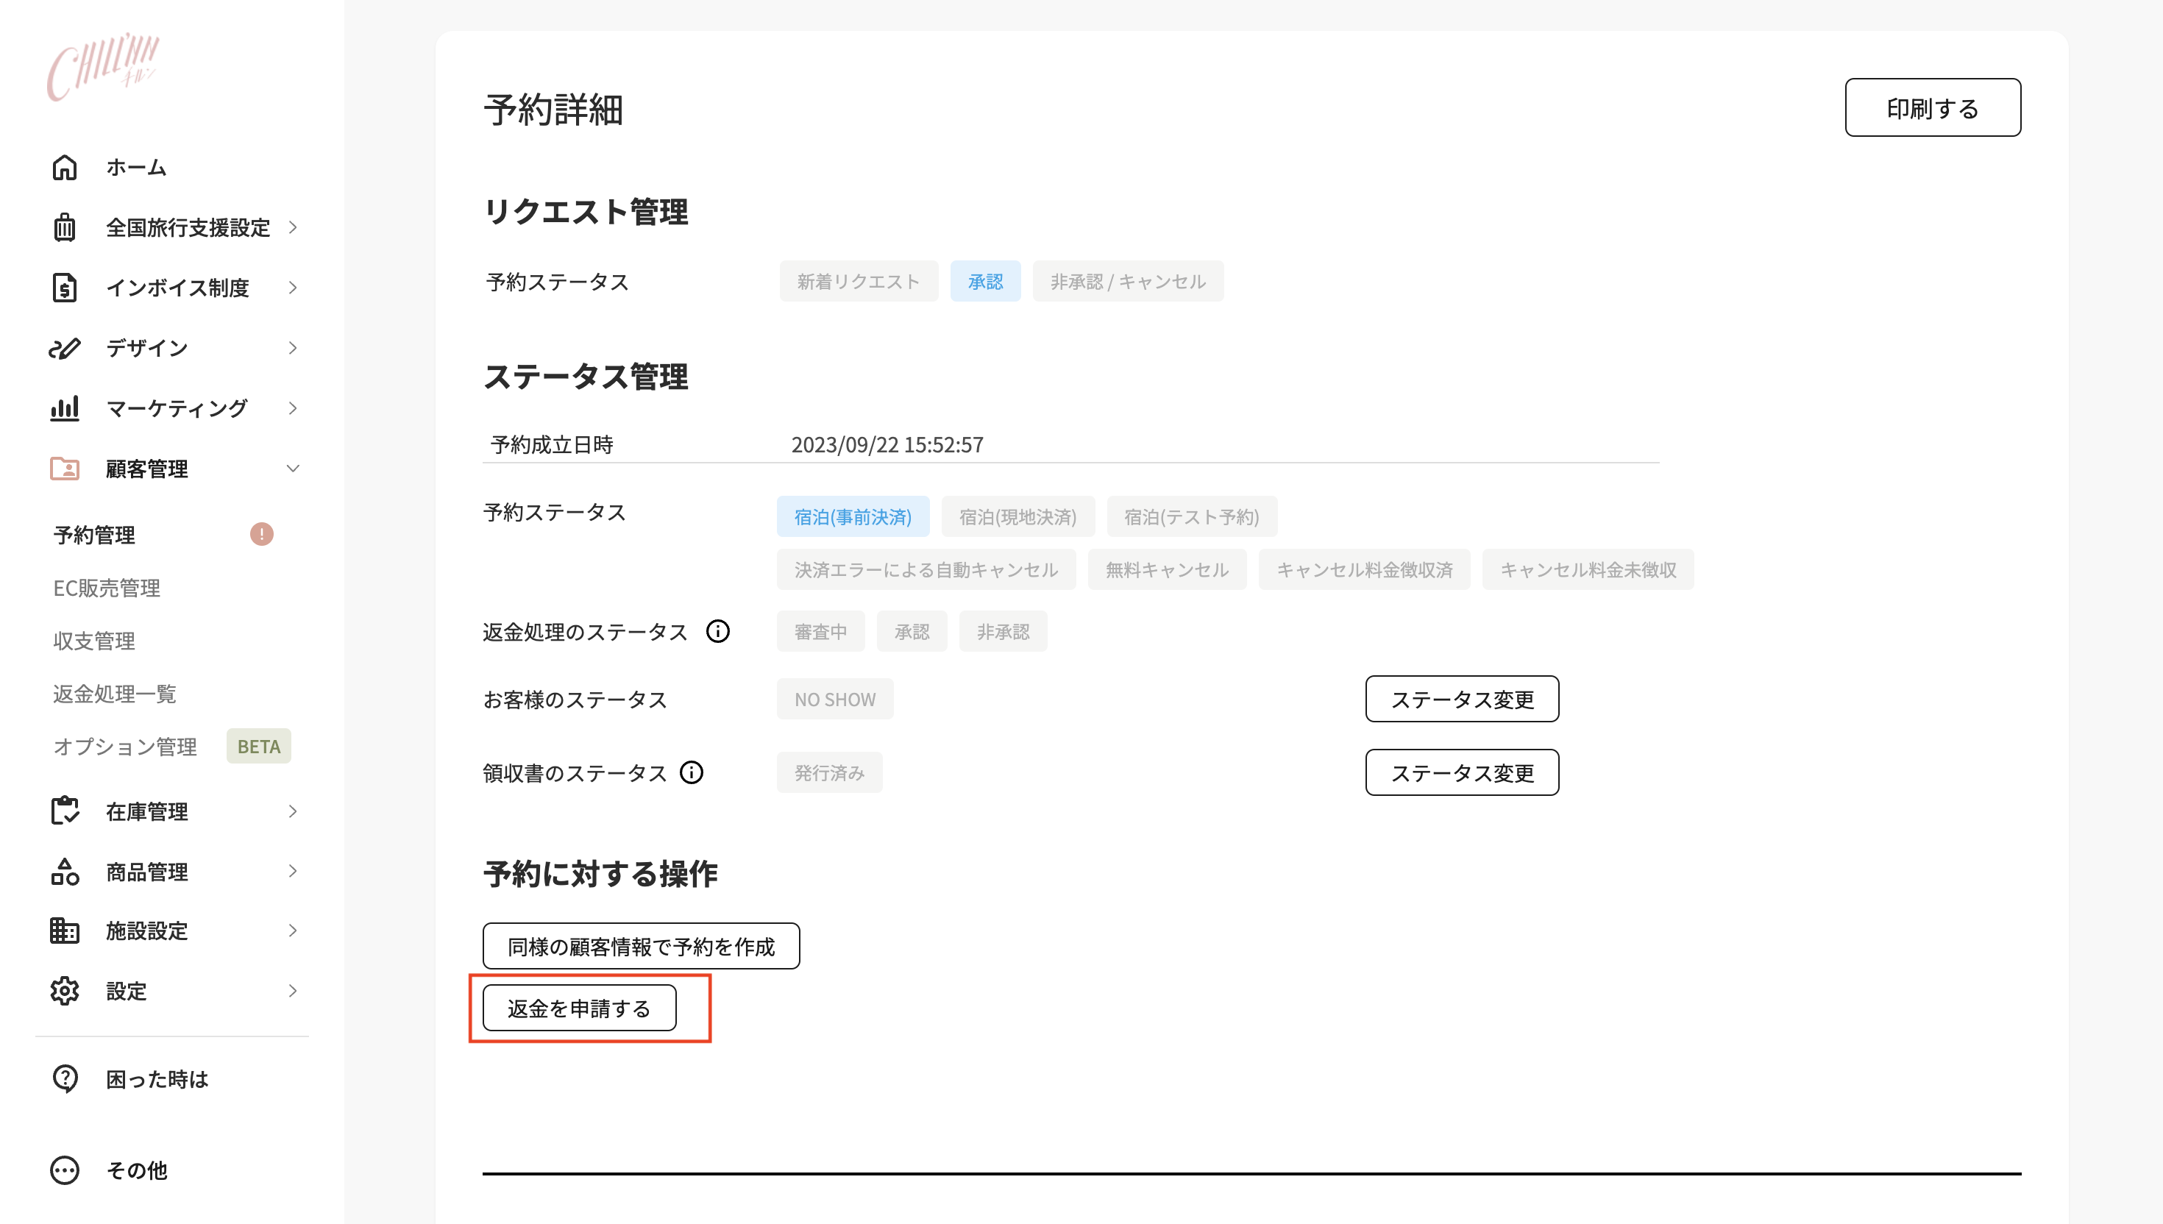
Task: Expand the 設定 sidebar section
Action: 293,990
